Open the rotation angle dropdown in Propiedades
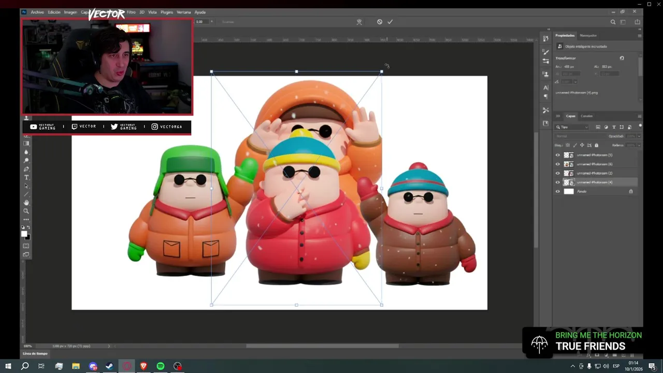663x373 pixels. [x=575, y=81]
